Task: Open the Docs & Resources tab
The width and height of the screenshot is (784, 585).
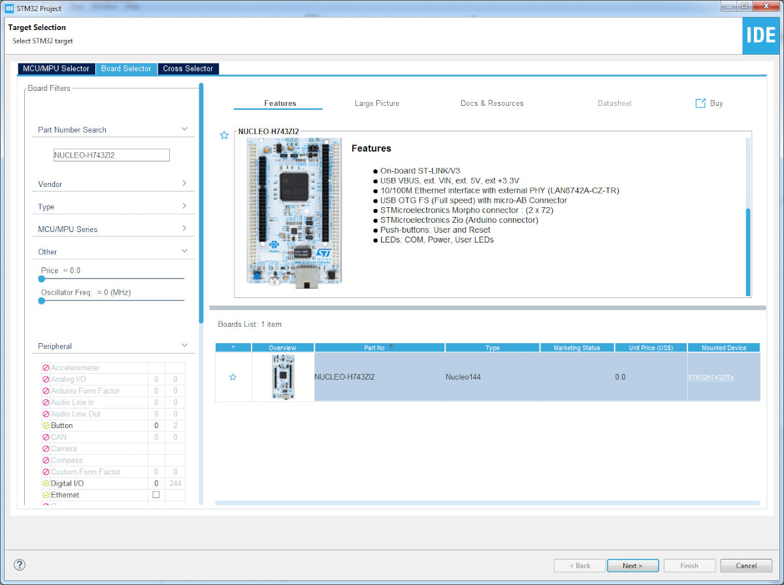Action: [x=492, y=103]
